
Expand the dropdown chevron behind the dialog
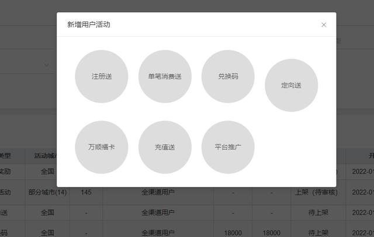pos(47,65)
